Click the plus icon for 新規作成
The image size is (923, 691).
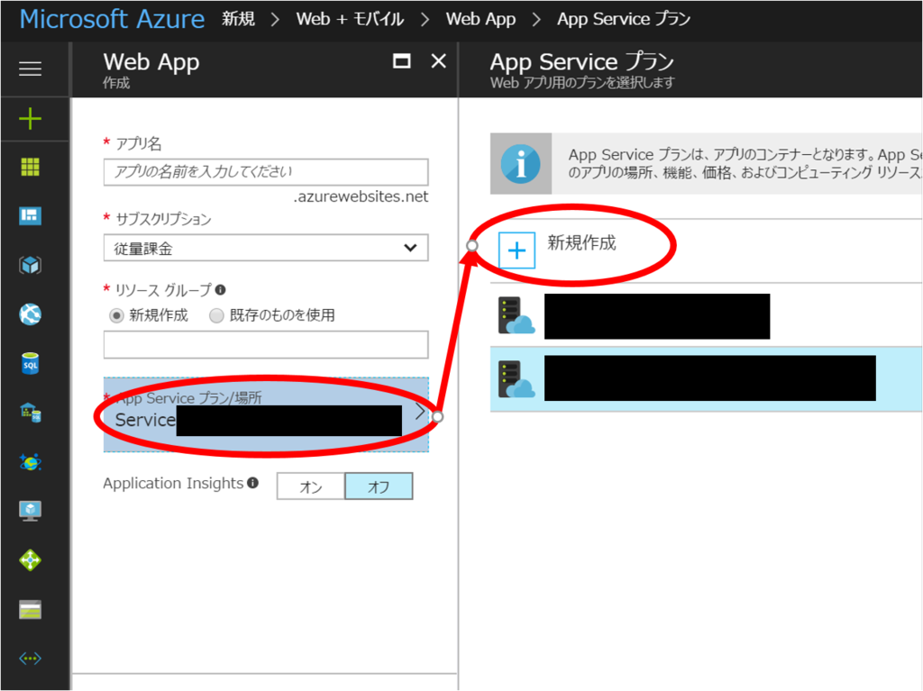pyautogui.click(x=516, y=250)
